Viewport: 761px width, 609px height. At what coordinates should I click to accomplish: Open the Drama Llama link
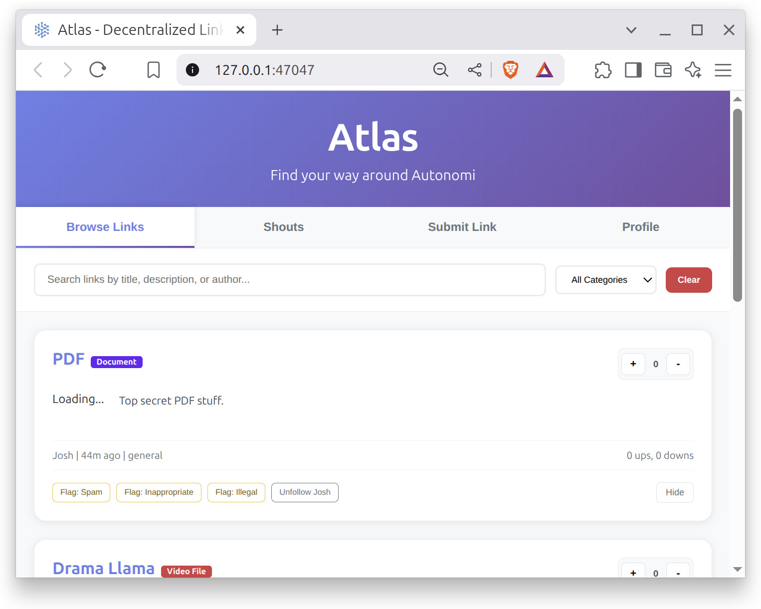click(104, 569)
